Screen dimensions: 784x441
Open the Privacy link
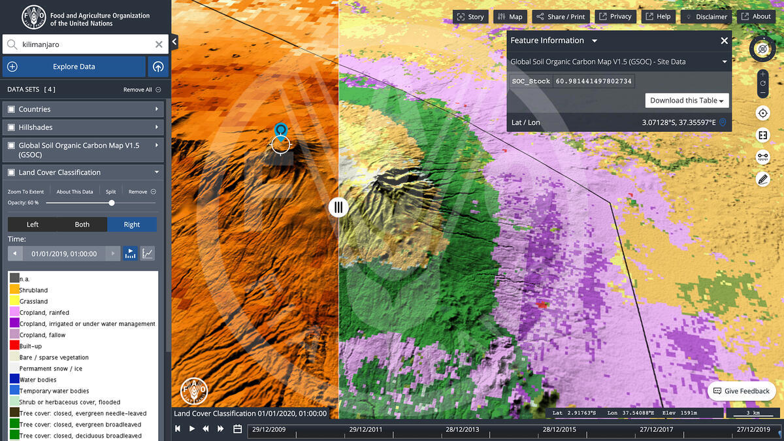615,16
